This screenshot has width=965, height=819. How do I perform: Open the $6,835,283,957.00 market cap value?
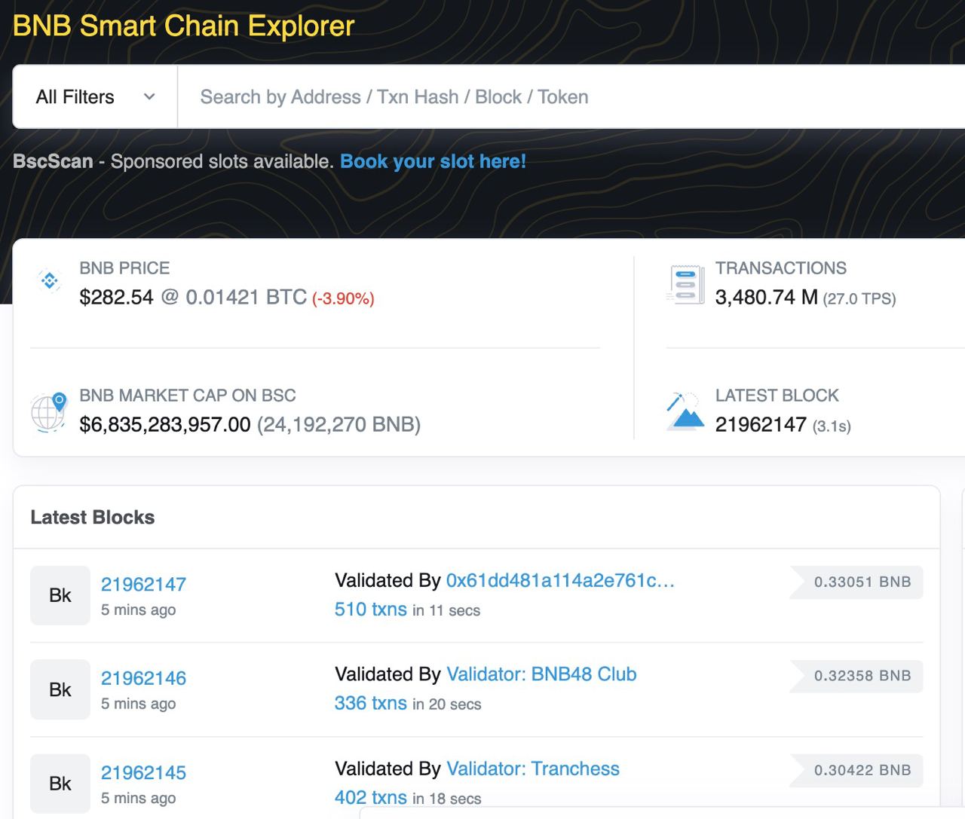[165, 425]
